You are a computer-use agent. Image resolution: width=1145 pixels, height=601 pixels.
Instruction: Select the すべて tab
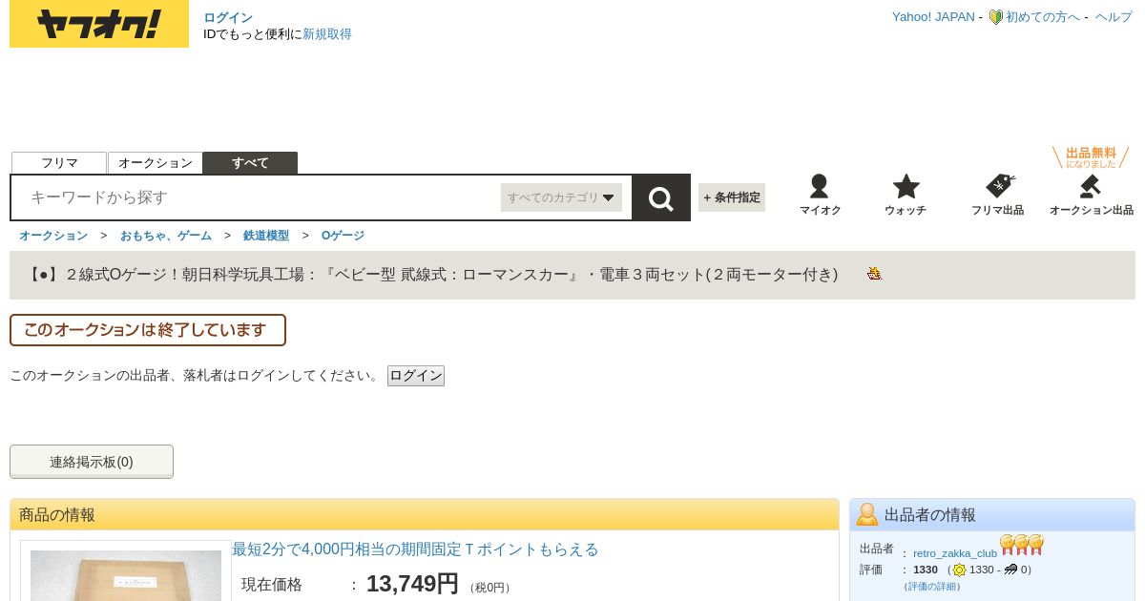[251, 163]
